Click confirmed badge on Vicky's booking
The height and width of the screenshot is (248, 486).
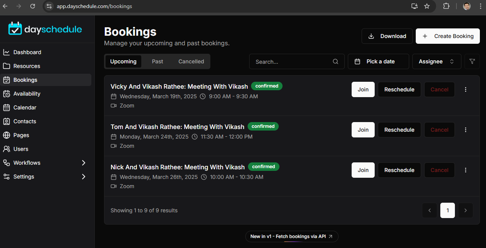click(267, 86)
